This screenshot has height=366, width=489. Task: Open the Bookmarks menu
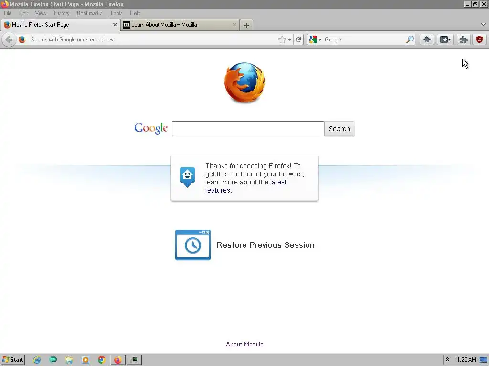click(89, 13)
